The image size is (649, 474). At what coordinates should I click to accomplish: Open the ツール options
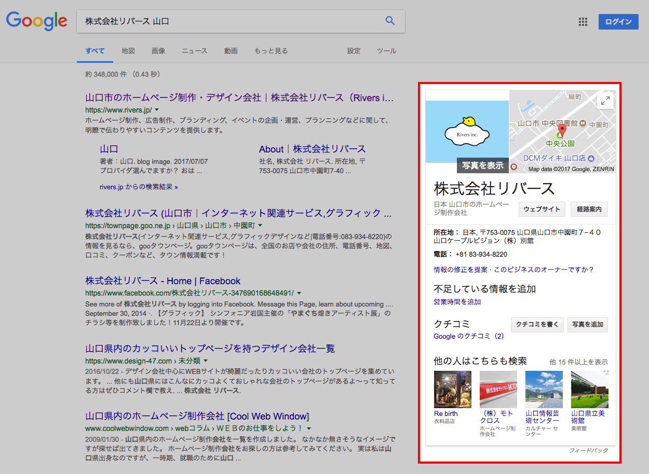387,51
